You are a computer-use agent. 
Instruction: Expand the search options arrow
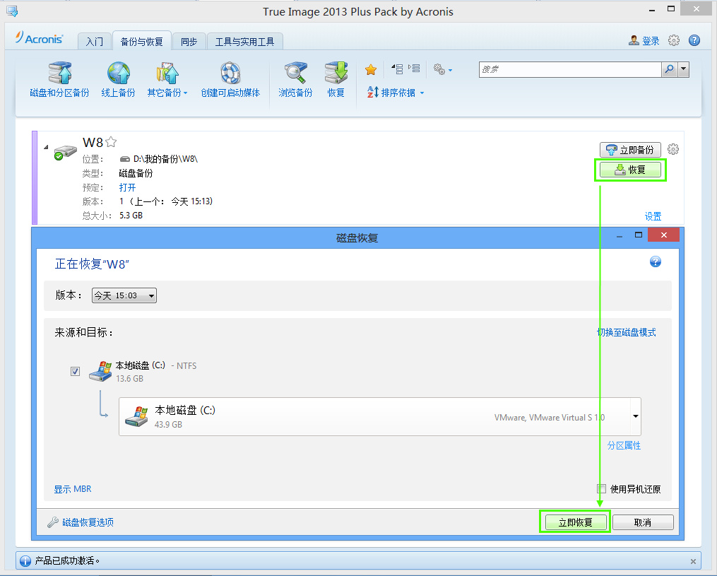pos(684,69)
